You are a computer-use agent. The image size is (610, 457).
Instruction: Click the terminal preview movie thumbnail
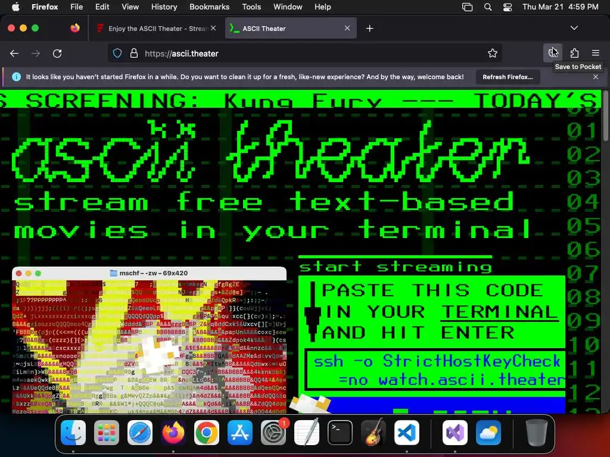150,340
